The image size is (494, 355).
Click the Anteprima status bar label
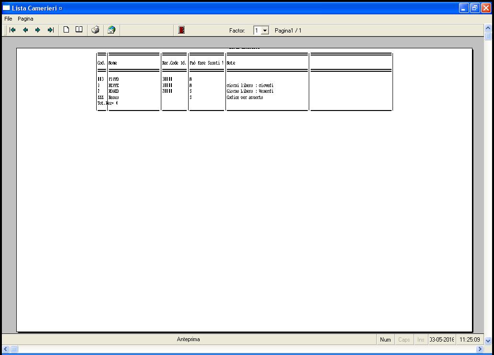189,339
